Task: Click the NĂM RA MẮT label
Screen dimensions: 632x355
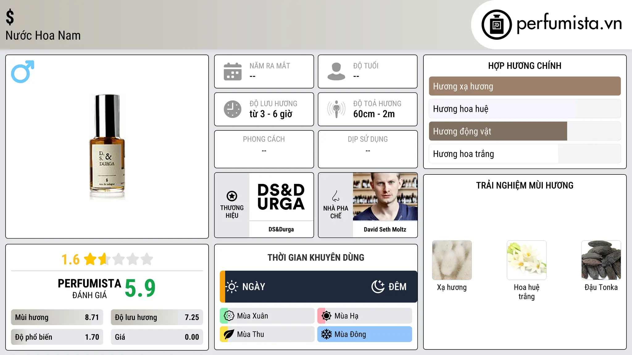Action: tap(270, 66)
